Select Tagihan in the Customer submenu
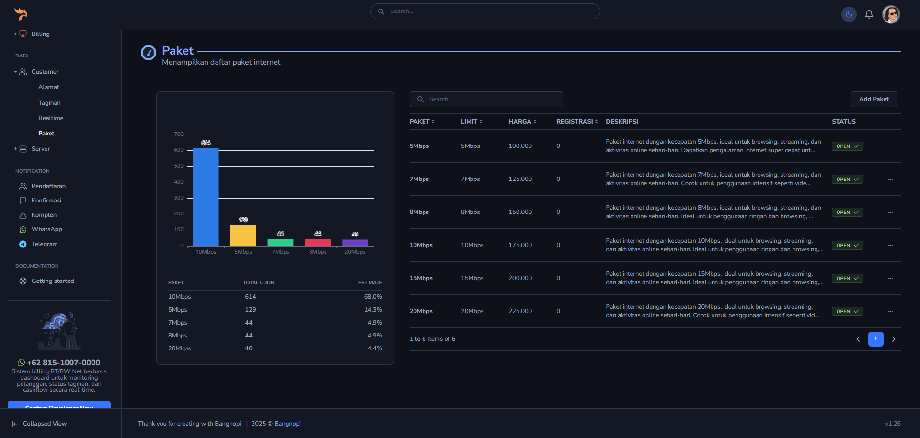The height and width of the screenshot is (438, 920). (x=49, y=103)
